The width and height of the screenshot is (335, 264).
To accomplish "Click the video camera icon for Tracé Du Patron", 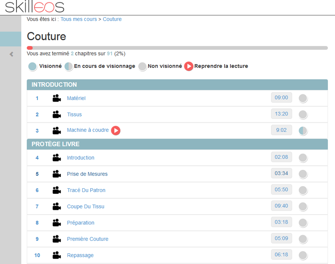I will 57,190.
